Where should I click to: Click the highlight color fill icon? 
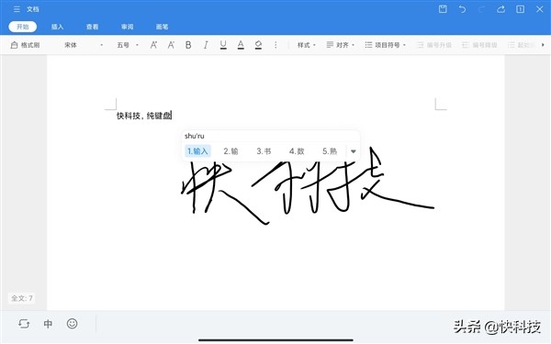tap(258, 45)
